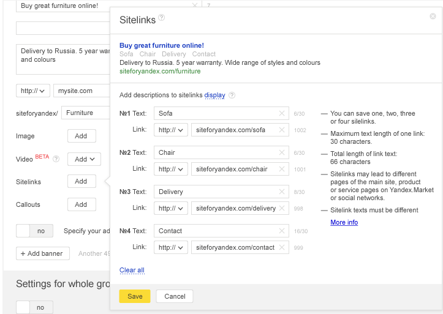Image resolution: width=443 pixels, height=314 pixels.
Task: Open protocol dropdown for sitelink №3
Action: coord(171,208)
